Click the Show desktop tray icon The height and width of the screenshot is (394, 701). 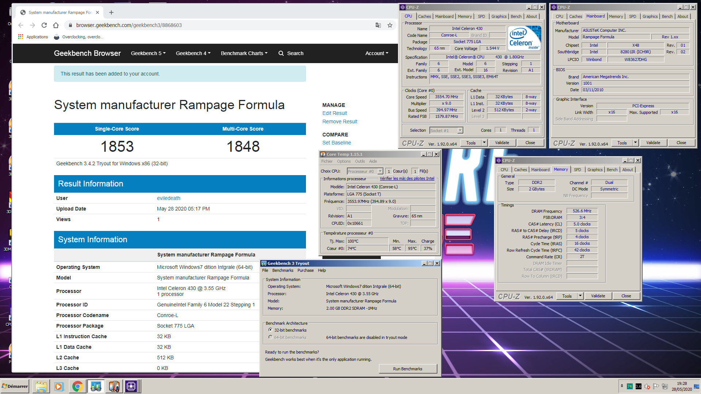tap(697, 386)
